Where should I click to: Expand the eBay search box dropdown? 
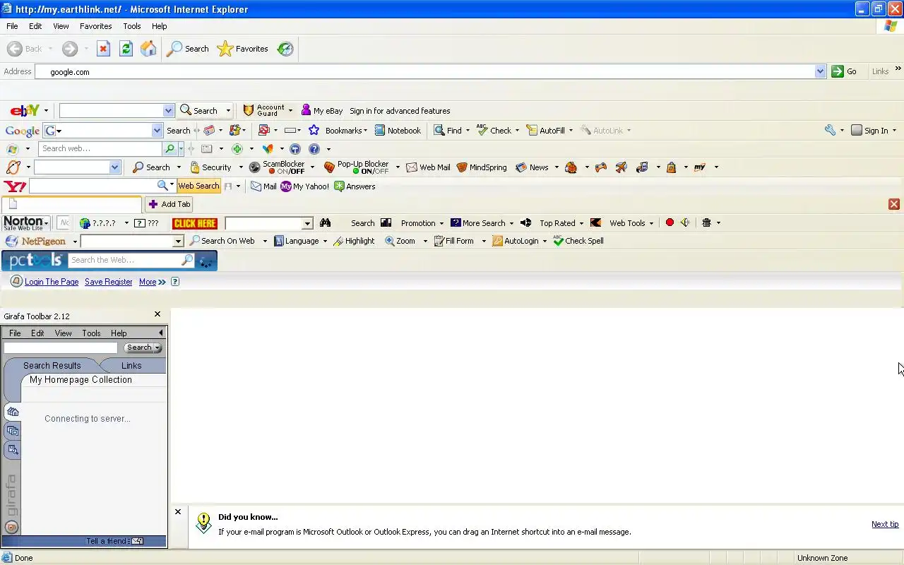(168, 111)
